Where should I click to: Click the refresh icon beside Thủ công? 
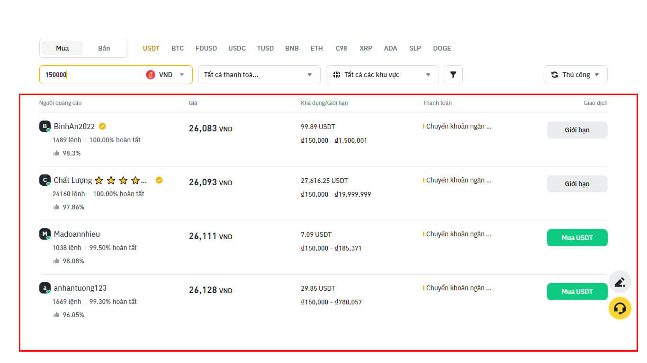click(554, 74)
